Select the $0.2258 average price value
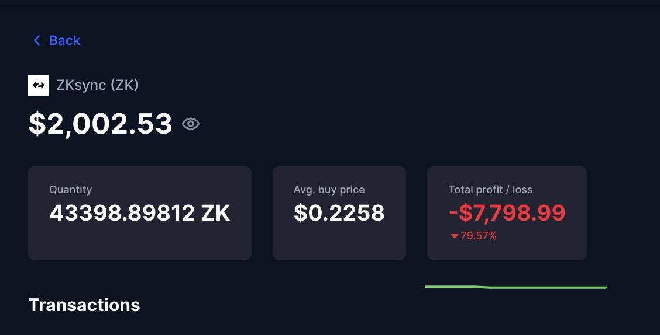 coord(339,213)
